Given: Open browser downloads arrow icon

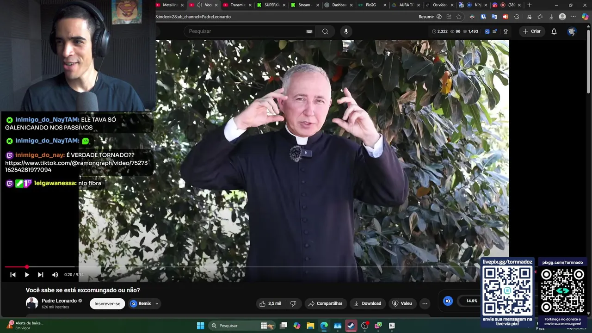Looking at the screenshot, I should (551, 17).
